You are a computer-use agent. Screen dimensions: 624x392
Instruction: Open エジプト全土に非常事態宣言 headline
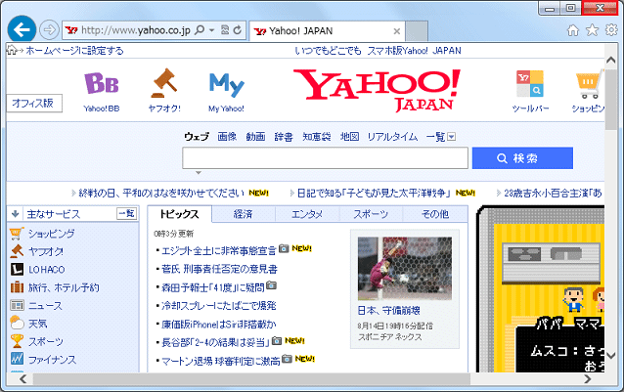(218, 251)
